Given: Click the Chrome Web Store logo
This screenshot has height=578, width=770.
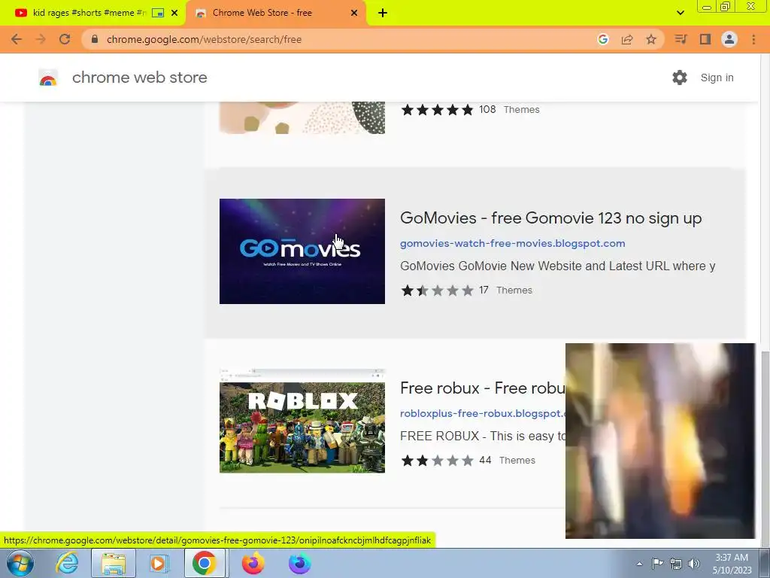Looking at the screenshot, I should pyautogui.click(x=48, y=78).
